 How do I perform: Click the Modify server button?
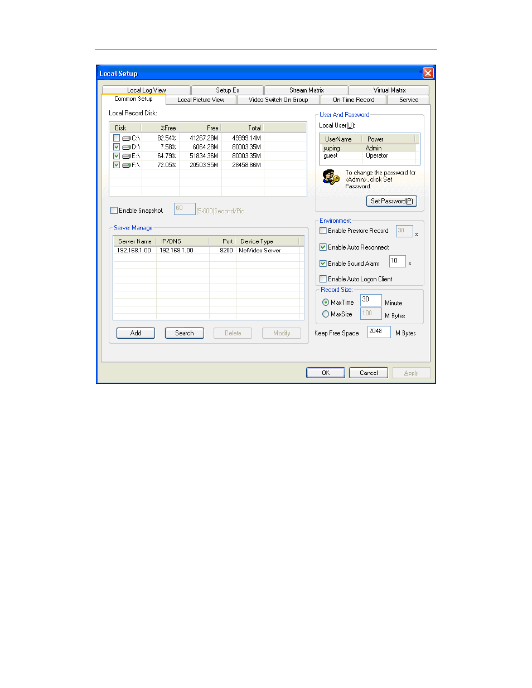pyautogui.click(x=282, y=333)
